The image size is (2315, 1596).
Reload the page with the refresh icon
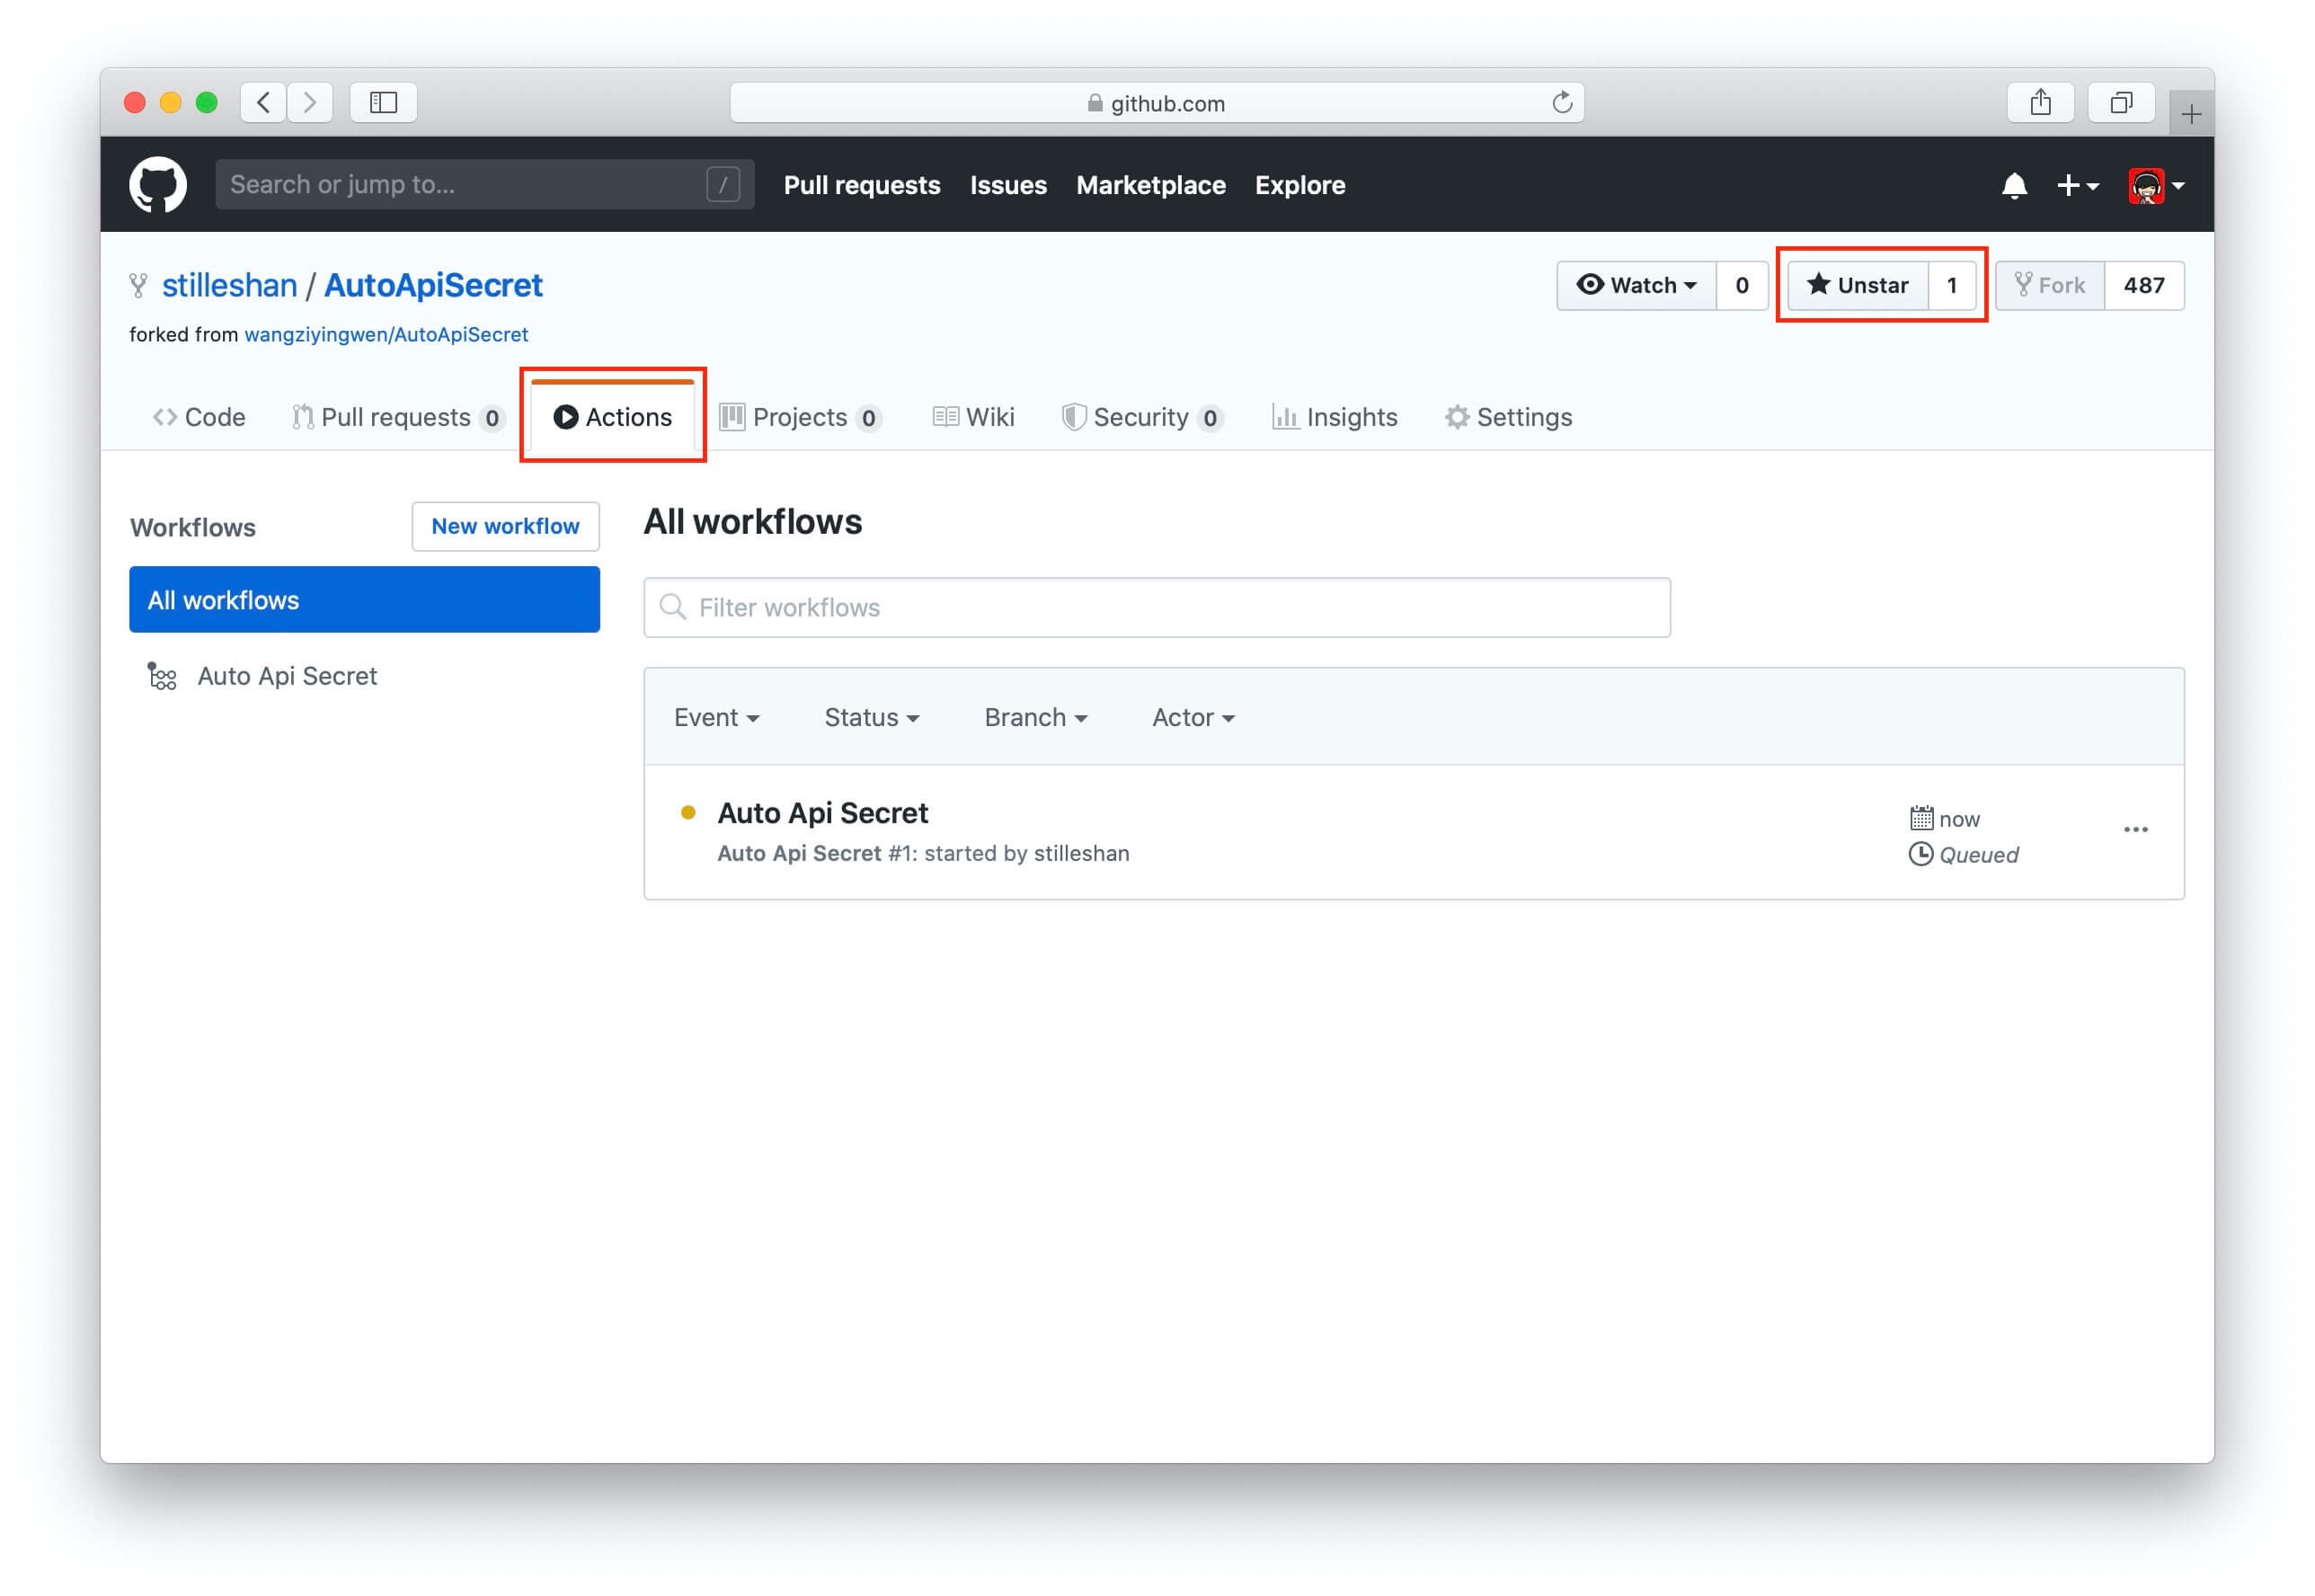pyautogui.click(x=1562, y=102)
